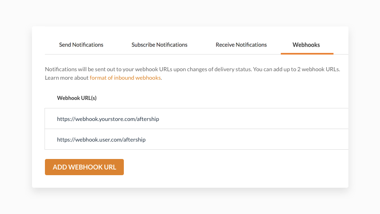The image size is (380, 214).
Task: Click the 'Learn more about' text
Action: 67,78
